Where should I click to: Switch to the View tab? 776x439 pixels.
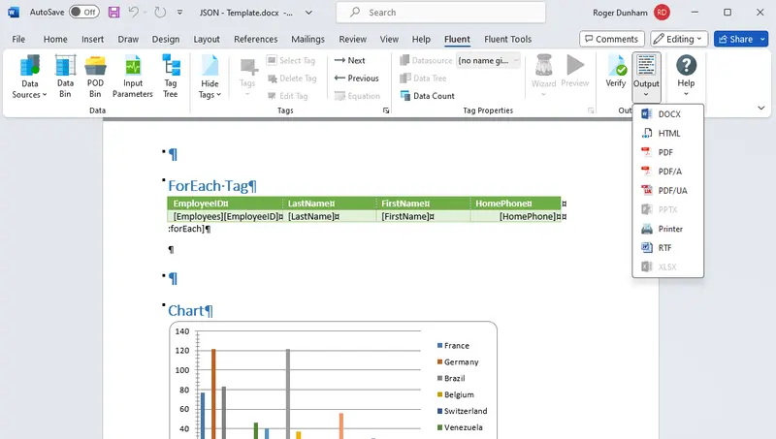(389, 39)
